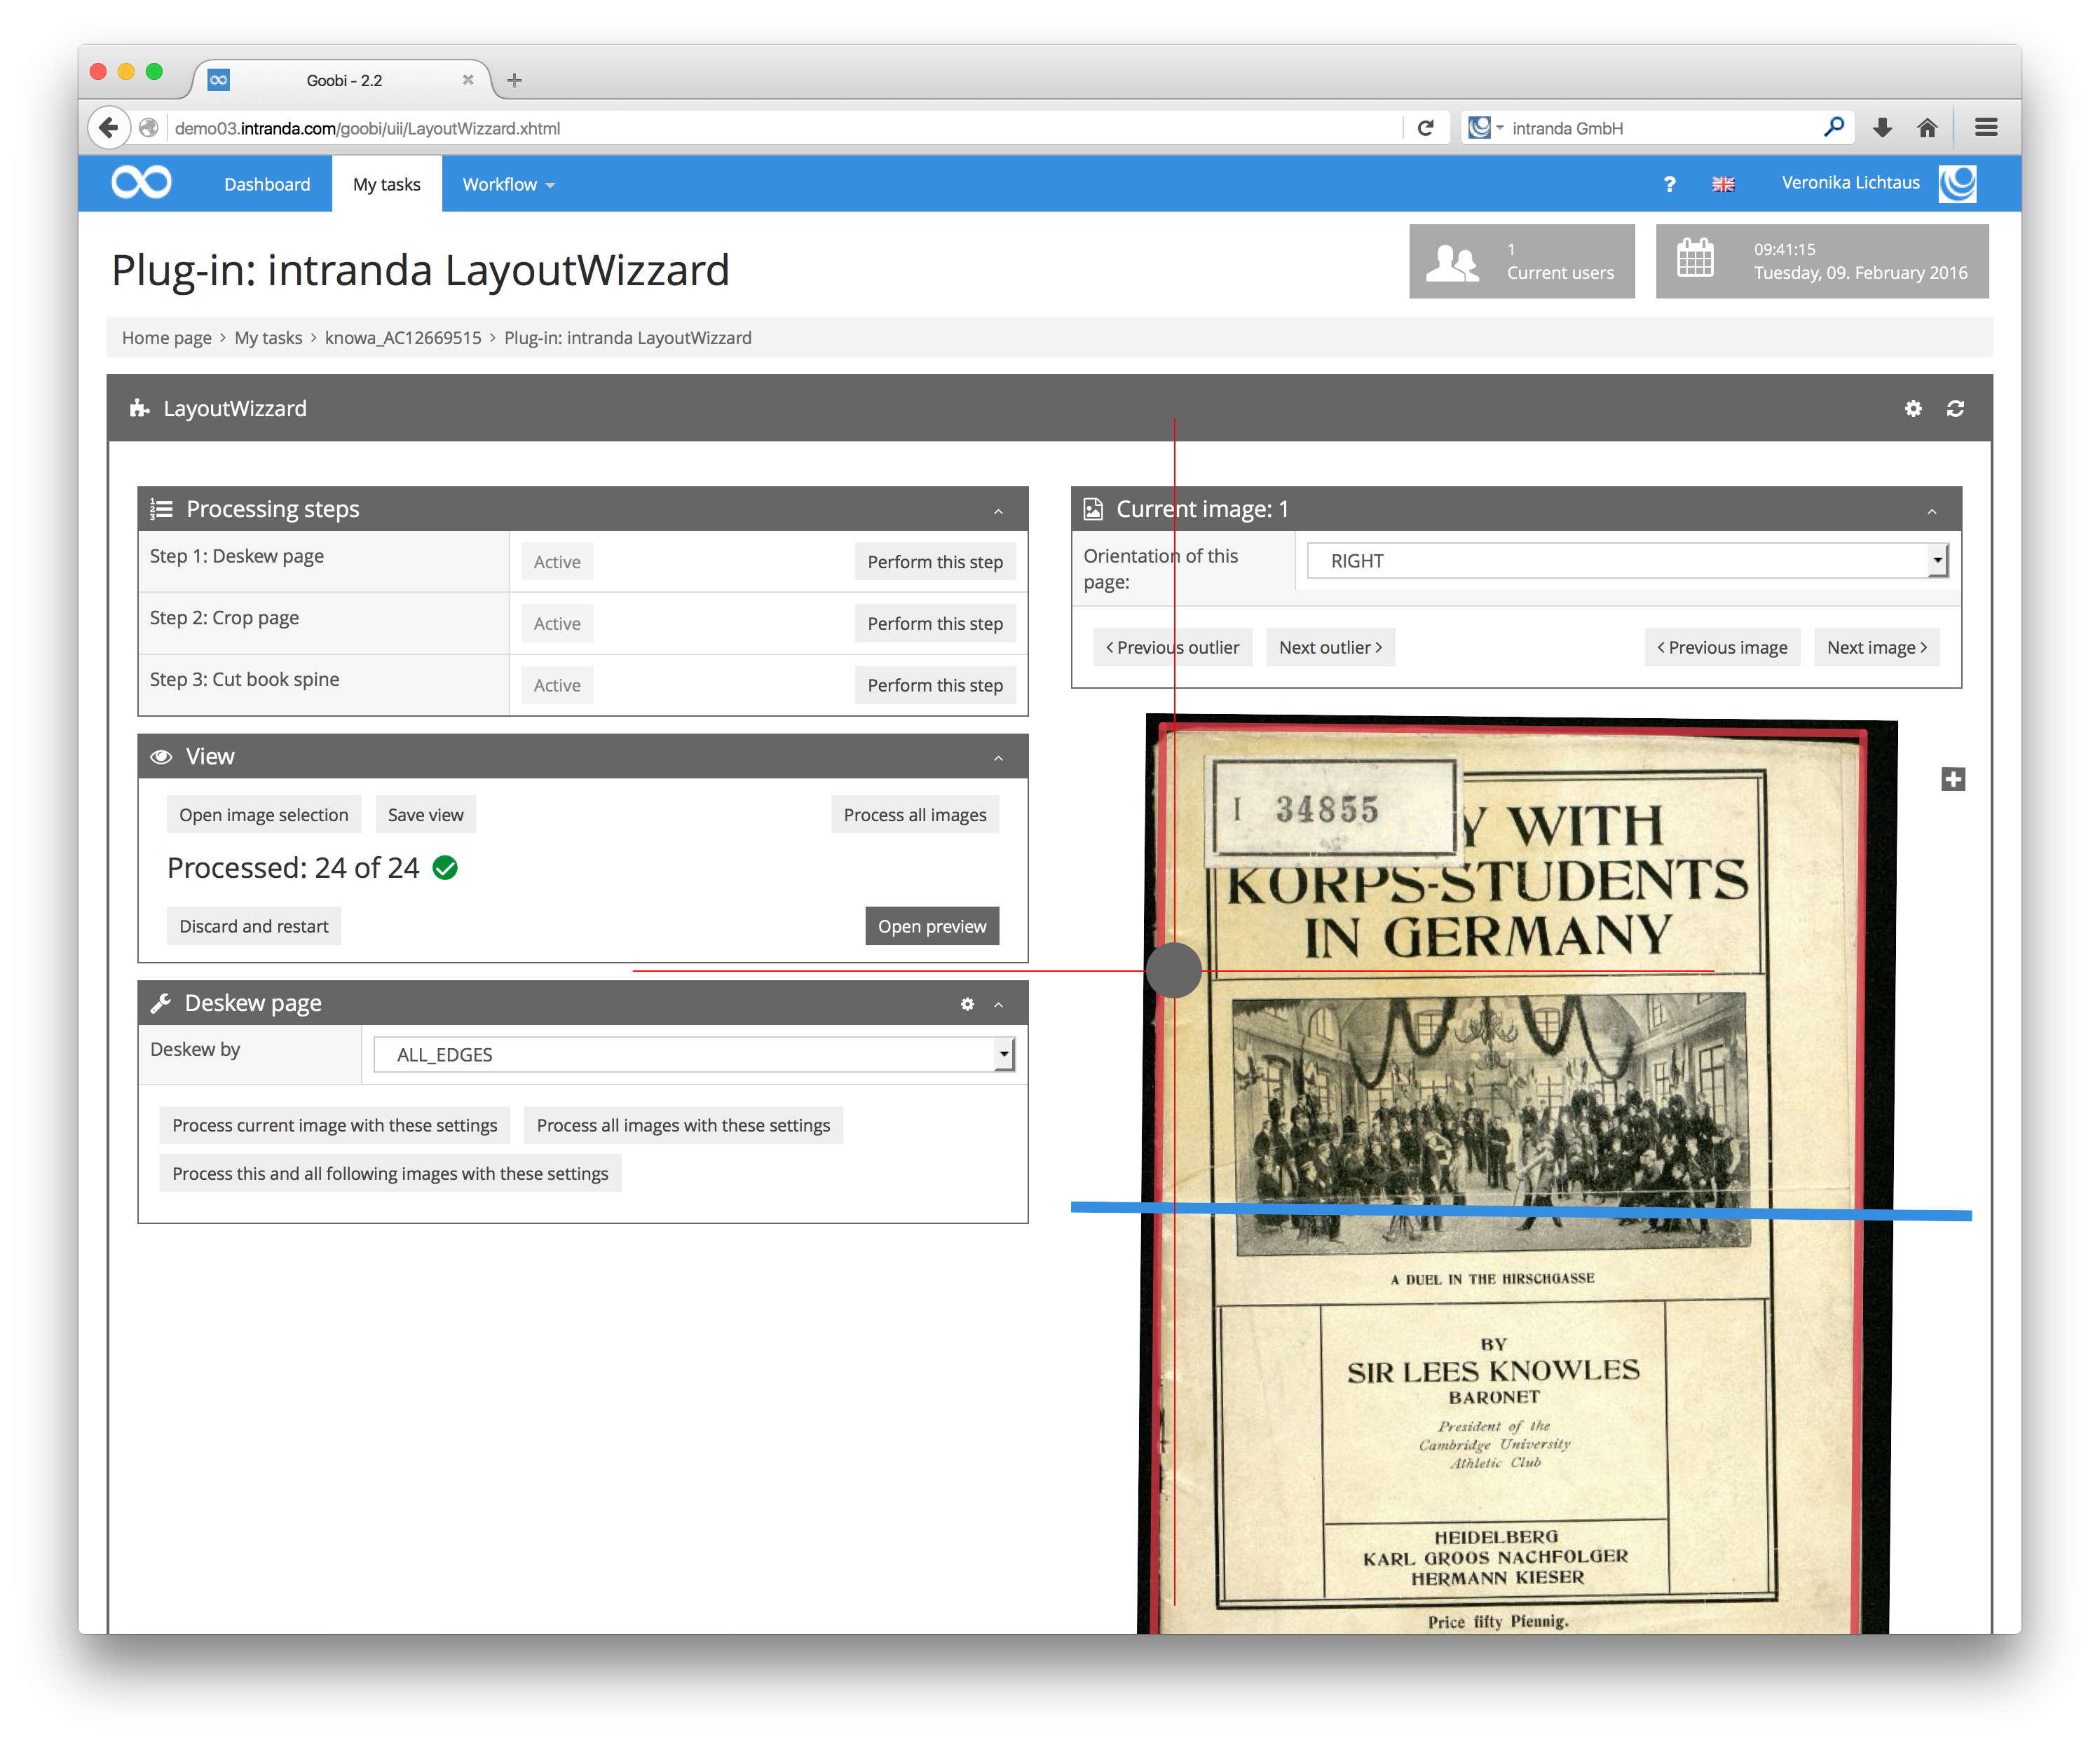This screenshot has height=1746, width=2100.
Task: Click the gray round deskew handle
Action: [1174, 970]
